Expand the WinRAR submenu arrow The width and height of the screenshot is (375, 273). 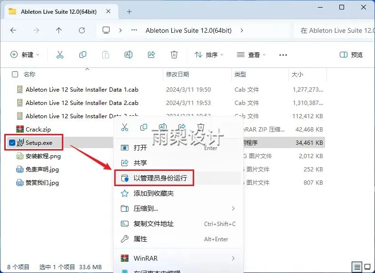tap(233, 258)
